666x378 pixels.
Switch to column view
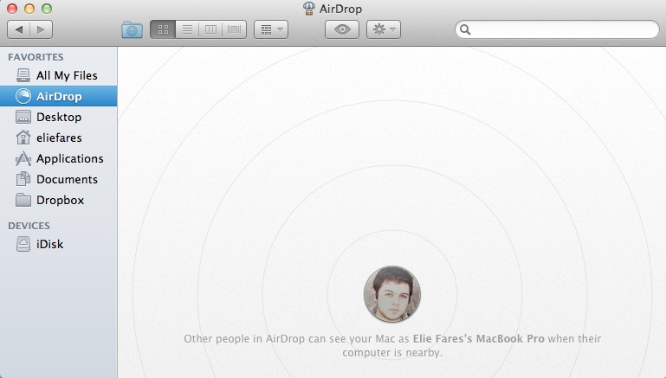pyautogui.click(x=210, y=29)
